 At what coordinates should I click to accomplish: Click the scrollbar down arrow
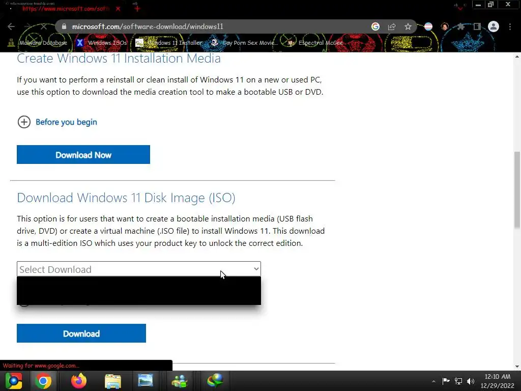coord(517,367)
